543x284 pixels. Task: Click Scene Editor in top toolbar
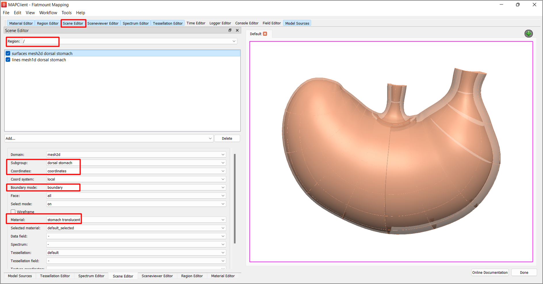click(x=73, y=23)
